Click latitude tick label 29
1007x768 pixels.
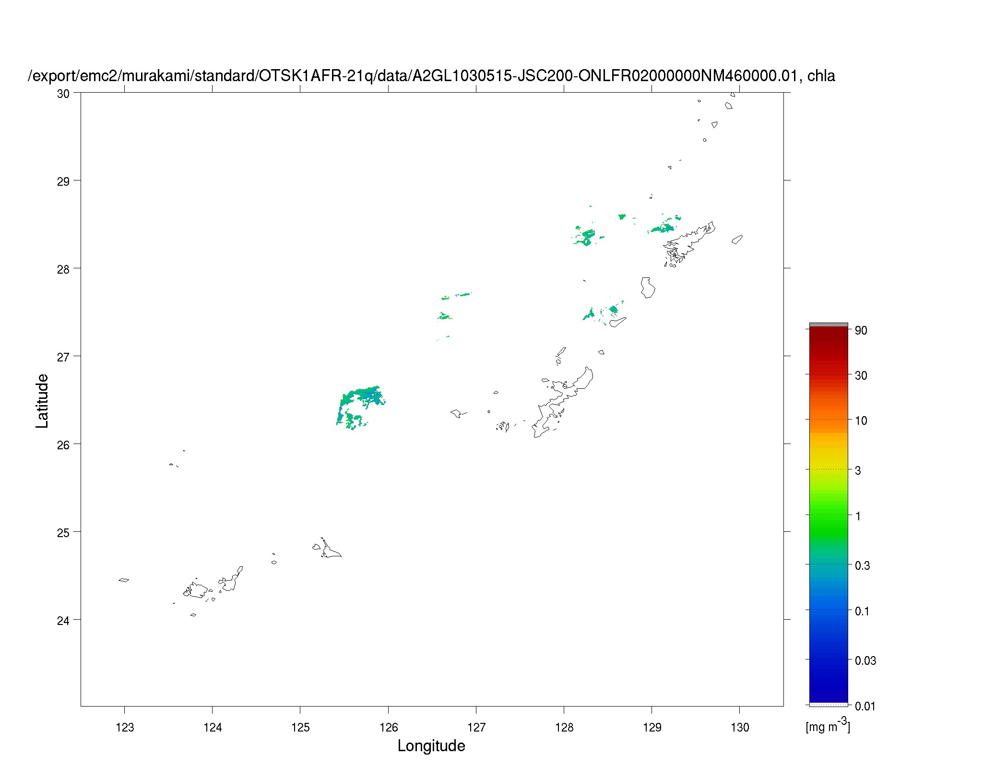click(63, 182)
